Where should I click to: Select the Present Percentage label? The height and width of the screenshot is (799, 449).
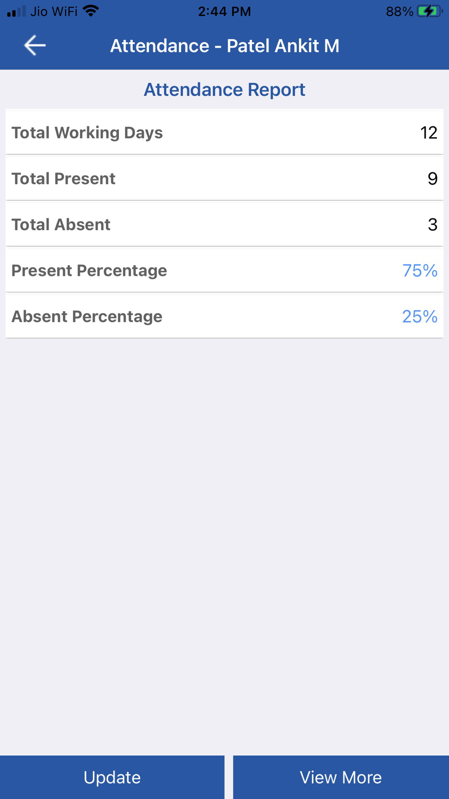89,270
